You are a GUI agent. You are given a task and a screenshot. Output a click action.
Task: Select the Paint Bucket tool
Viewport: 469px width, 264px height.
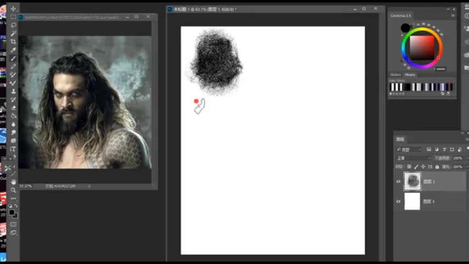pyautogui.click(x=13, y=116)
